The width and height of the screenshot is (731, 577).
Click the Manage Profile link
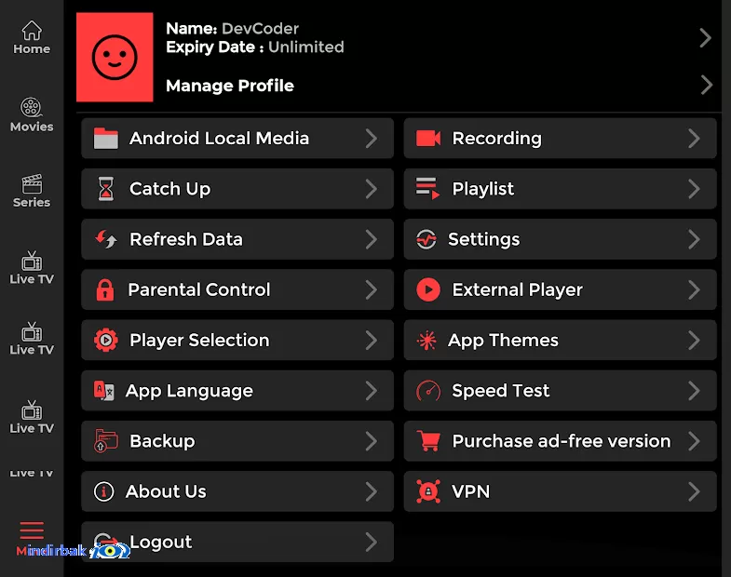(x=230, y=86)
